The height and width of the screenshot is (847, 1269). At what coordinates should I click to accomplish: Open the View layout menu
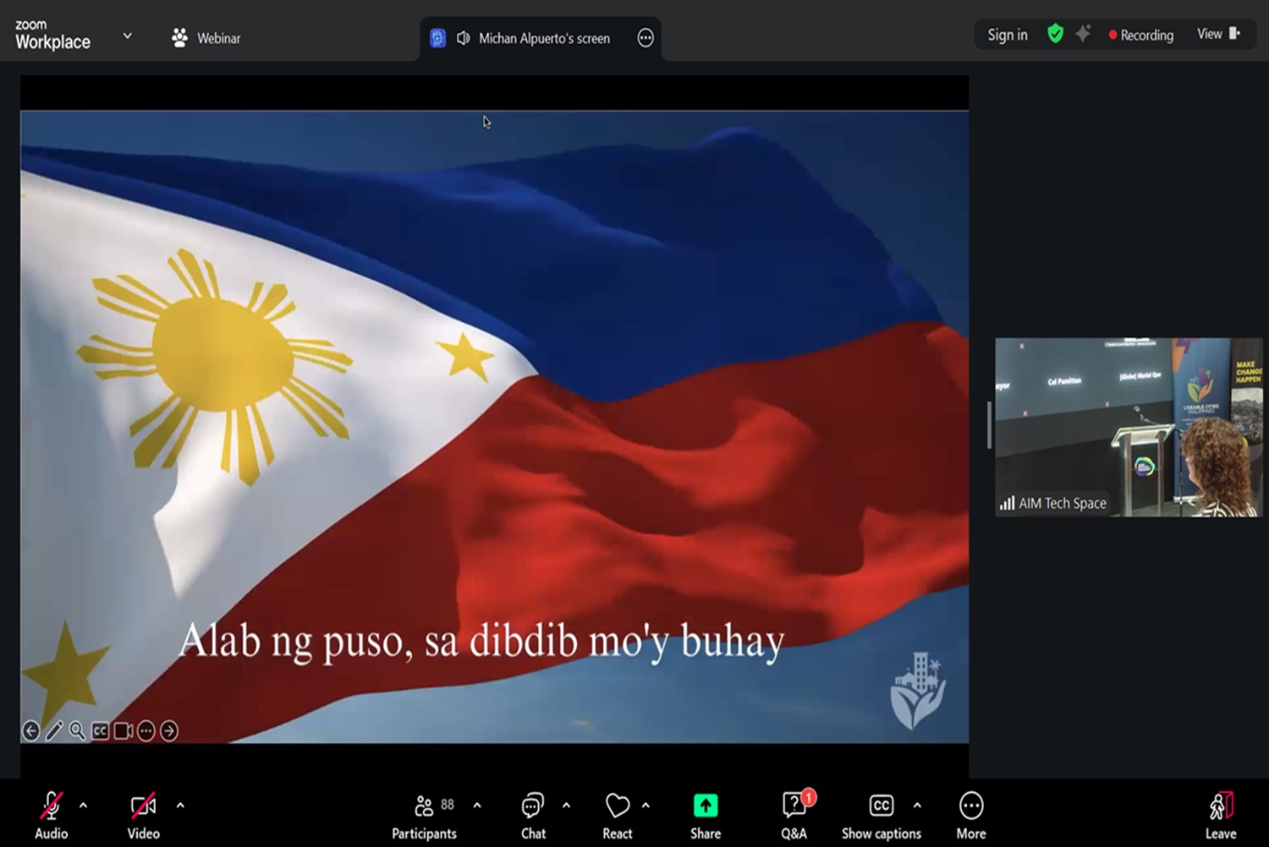tap(1217, 35)
